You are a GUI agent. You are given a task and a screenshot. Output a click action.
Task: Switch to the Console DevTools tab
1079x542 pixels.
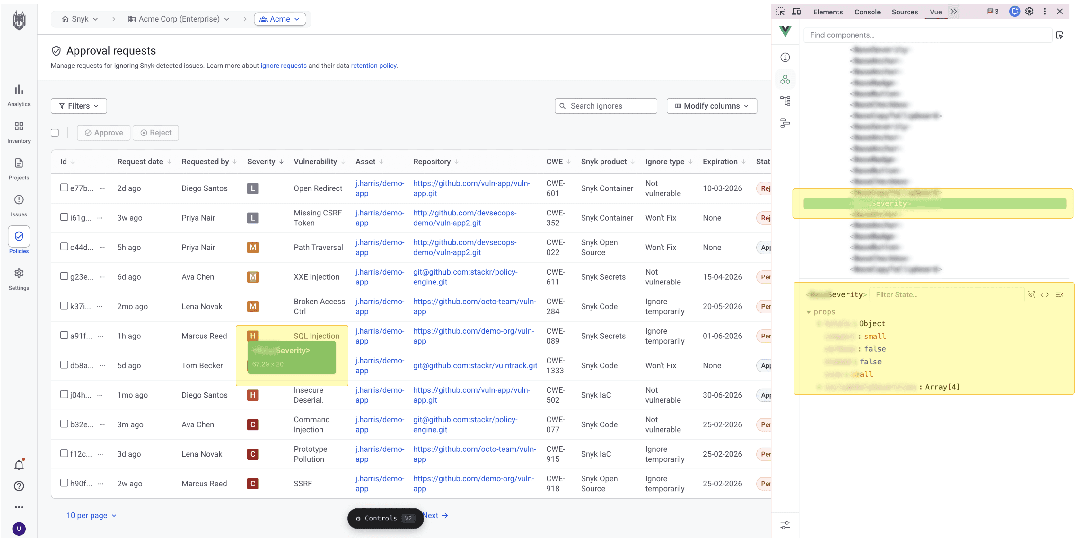click(867, 12)
